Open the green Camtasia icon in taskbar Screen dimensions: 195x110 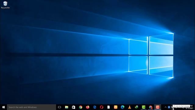click(x=144, y=107)
